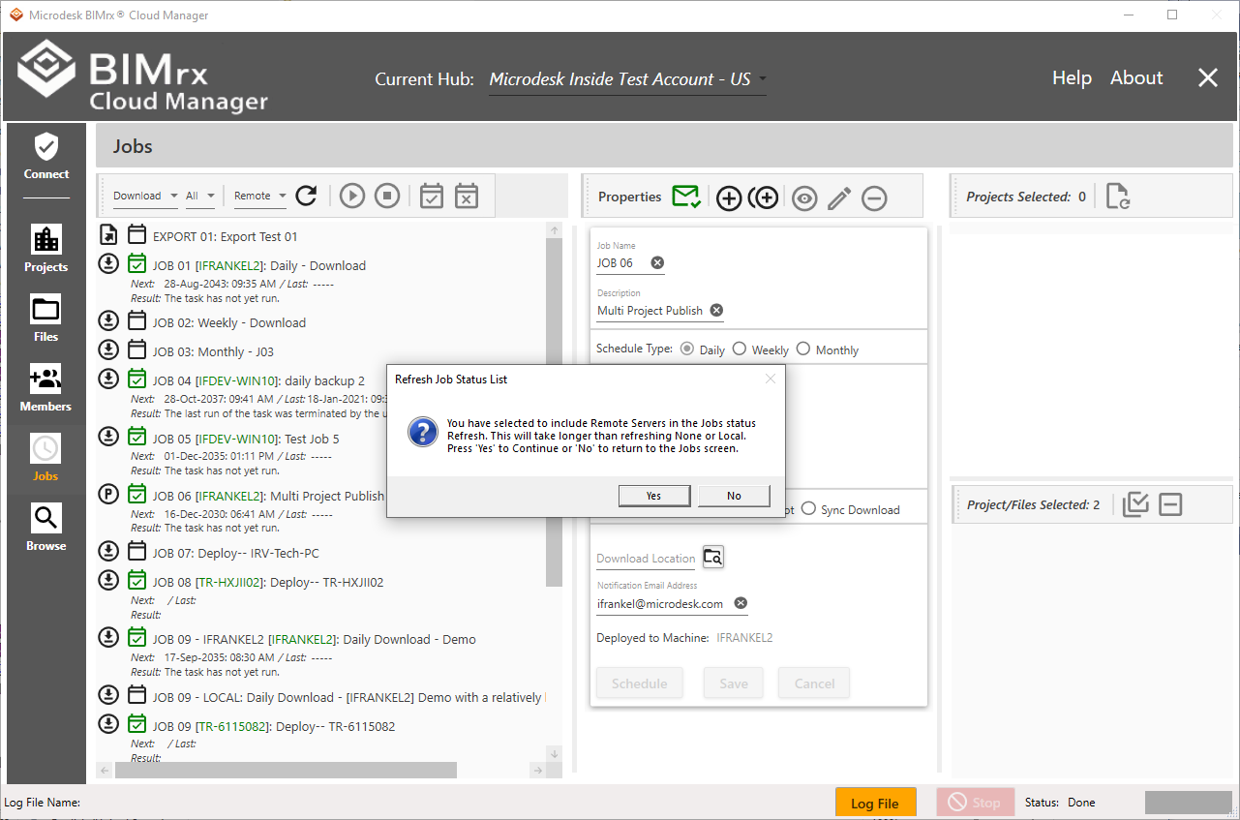The height and width of the screenshot is (820, 1240).
Task: Click the refresh jobs list icon
Action: 307,196
